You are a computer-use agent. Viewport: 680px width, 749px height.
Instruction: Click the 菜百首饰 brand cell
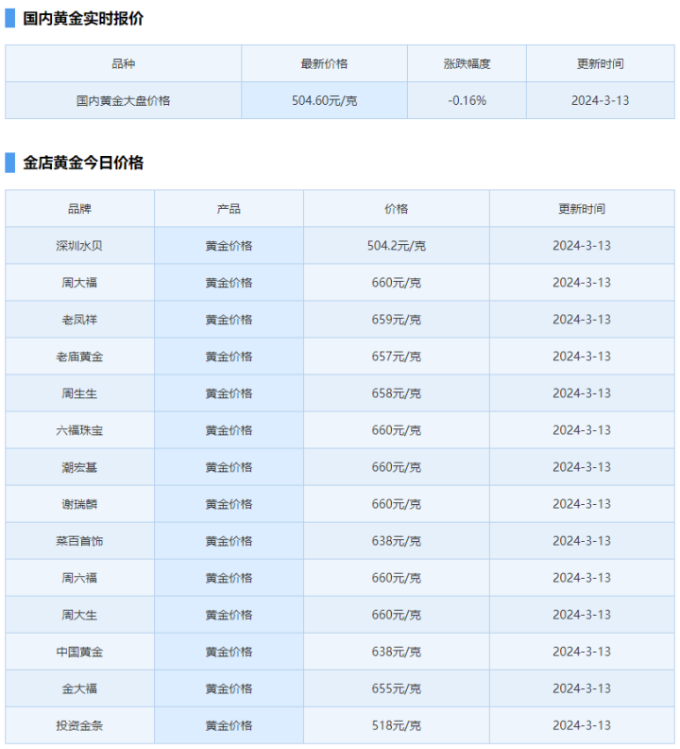click(x=79, y=541)
